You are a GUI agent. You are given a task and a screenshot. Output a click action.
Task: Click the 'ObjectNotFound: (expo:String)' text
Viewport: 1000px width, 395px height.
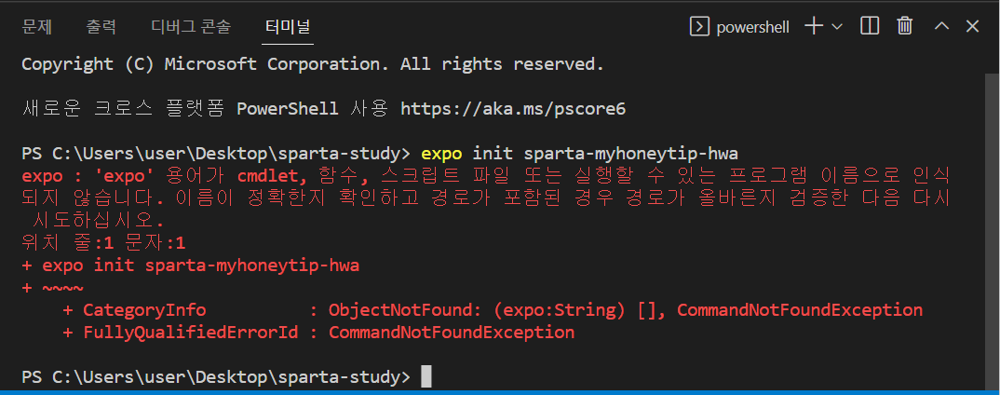pos(477,311)
